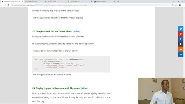Open the browser extension icon
The height and width of the screenshot is (104, 185).
tap(180, 5)
